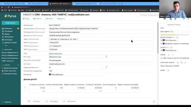Open the https://pyrus.com site link
The height and width of the screenshot is (107, 191).
56,53
